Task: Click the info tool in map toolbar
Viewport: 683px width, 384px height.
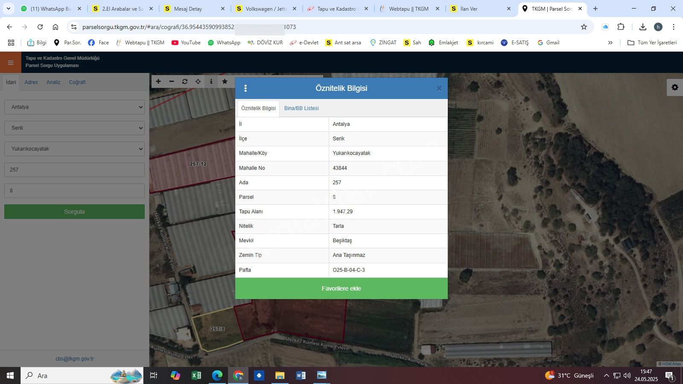Action: [211, 81]
